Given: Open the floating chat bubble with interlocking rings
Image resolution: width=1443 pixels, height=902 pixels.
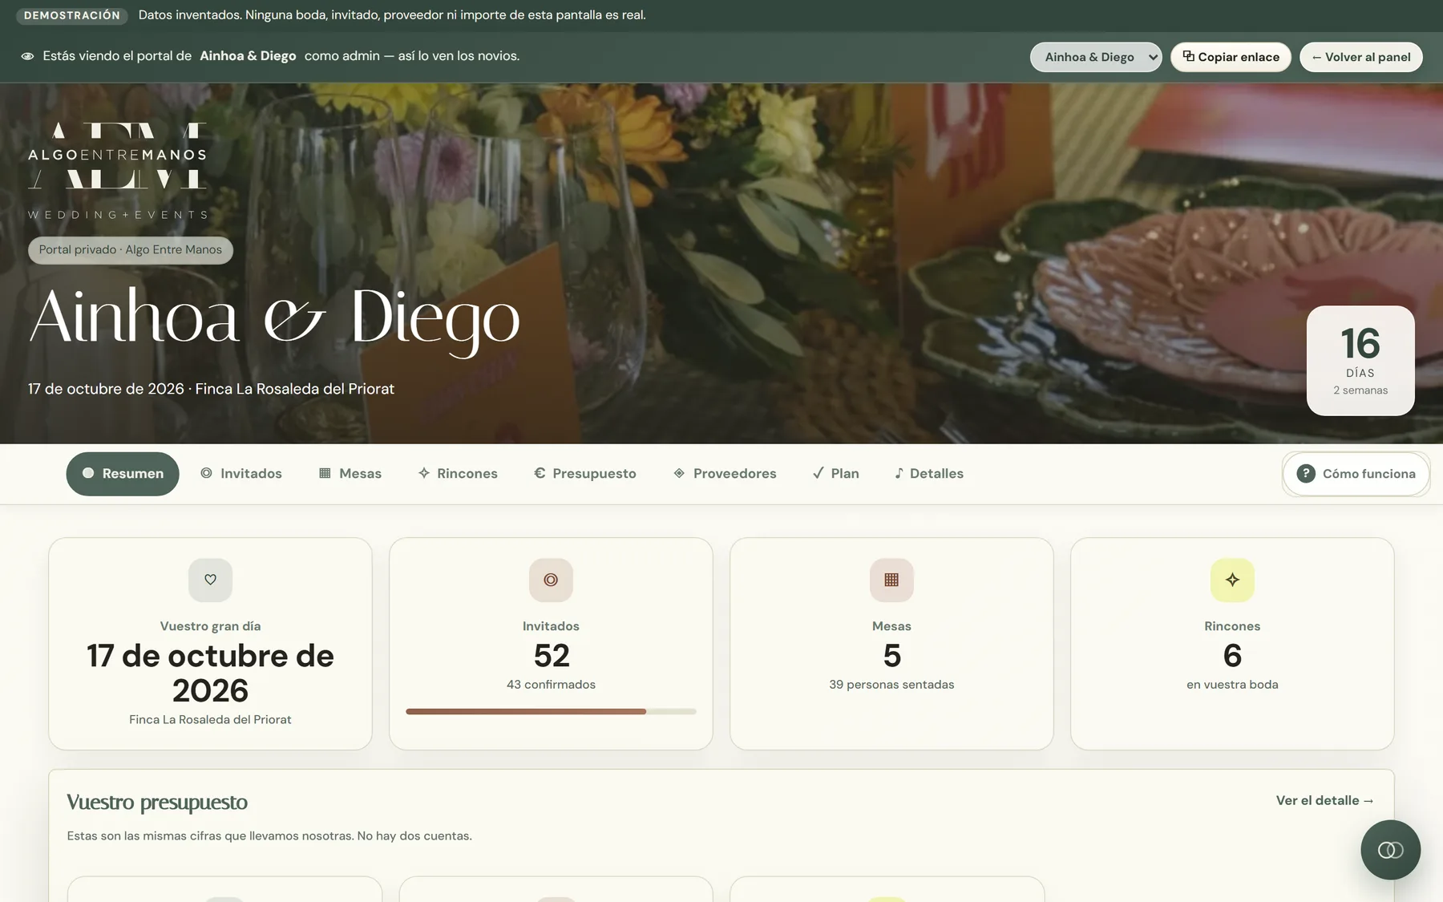Looking at the screenshot, I should click(x=1390, y=850).
